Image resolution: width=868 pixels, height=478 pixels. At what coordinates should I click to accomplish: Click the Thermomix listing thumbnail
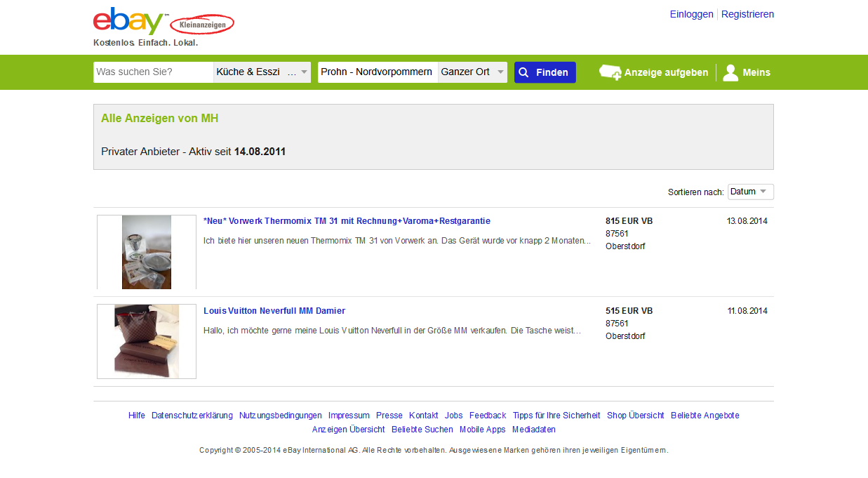147,252
